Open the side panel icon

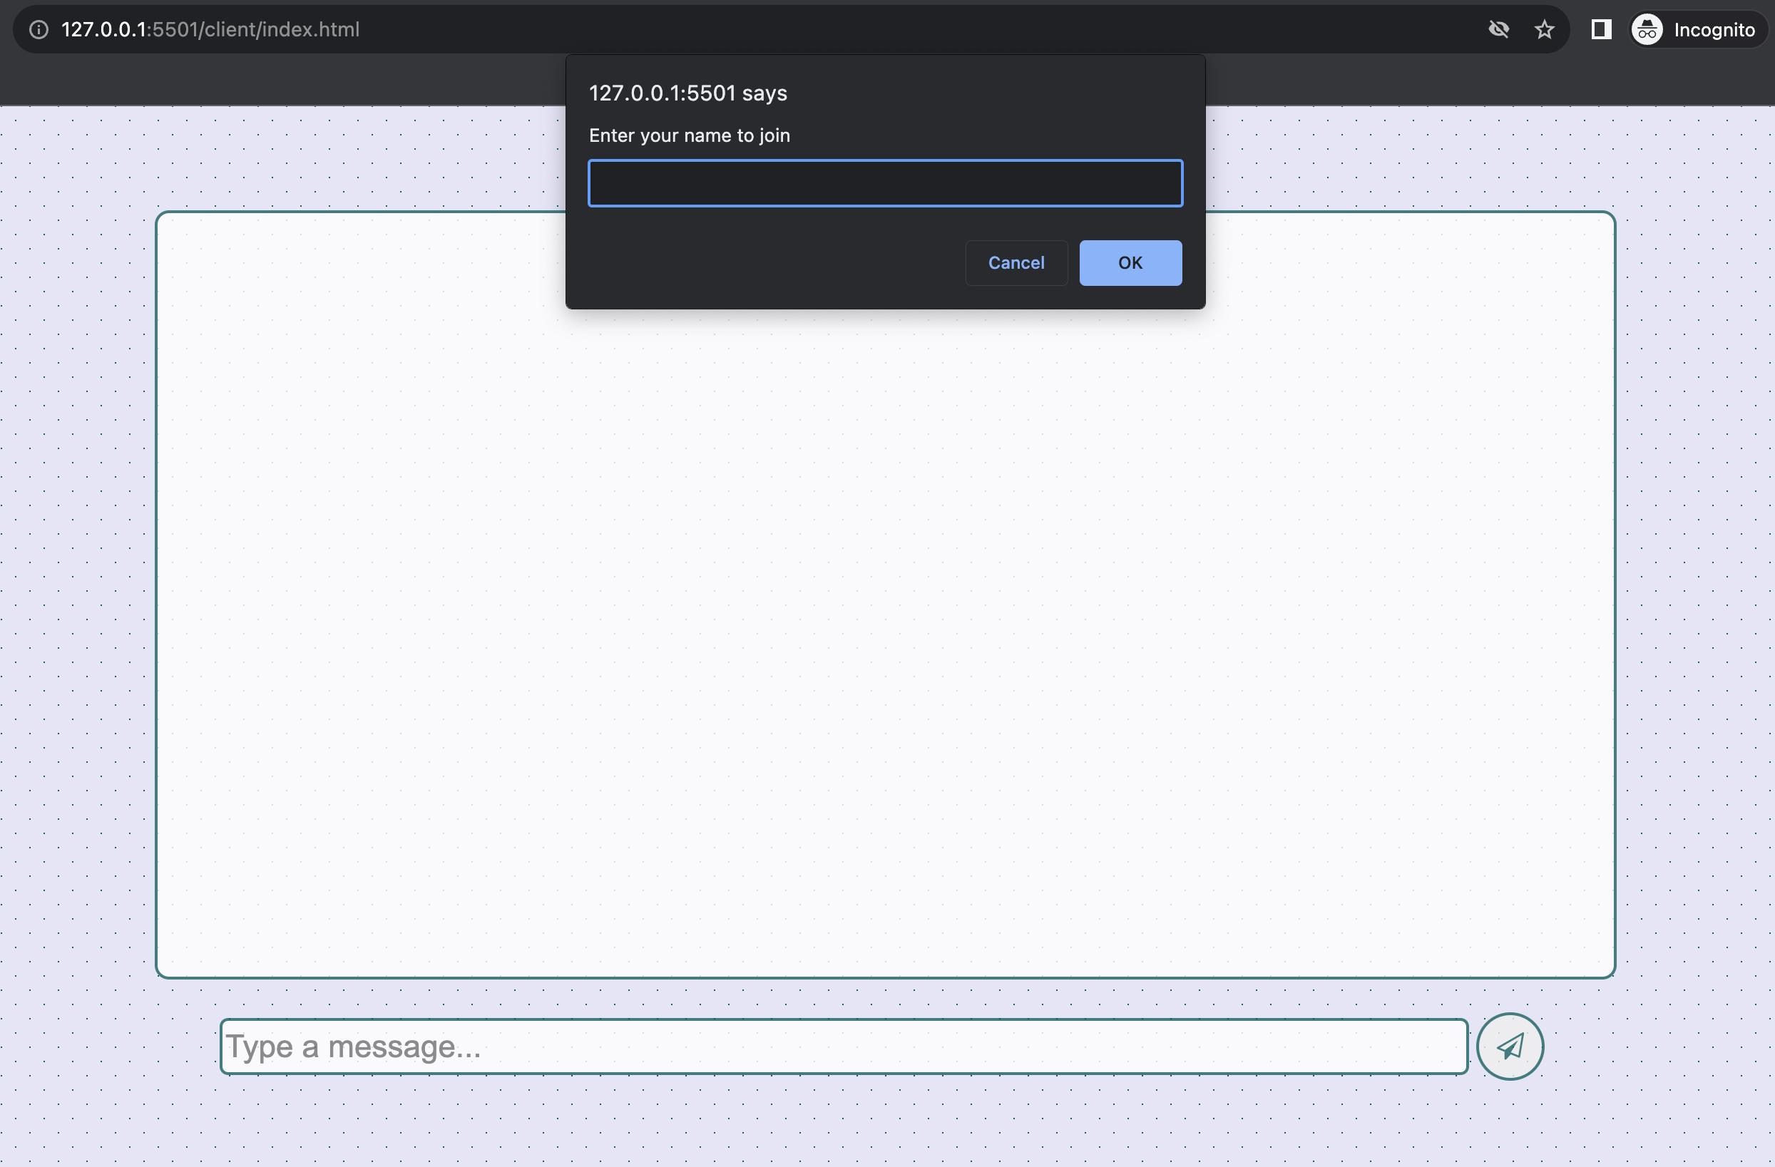(1601, 30)
